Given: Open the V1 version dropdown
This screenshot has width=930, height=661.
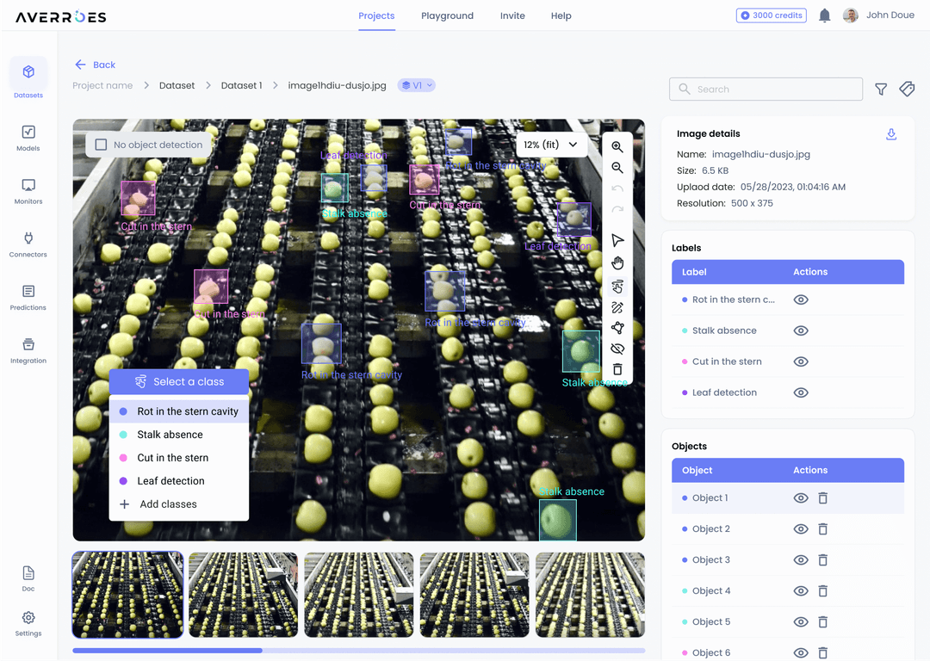Looking at the screenshot, I should pos(416,85).
